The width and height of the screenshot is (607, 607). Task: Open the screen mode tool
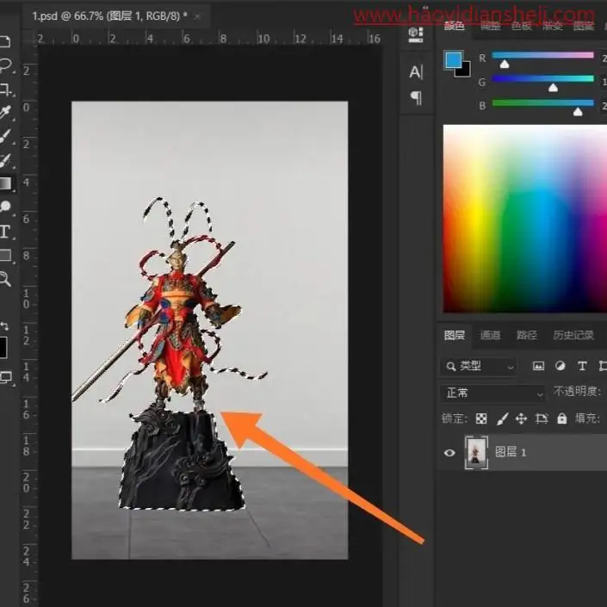pos(5,377)
